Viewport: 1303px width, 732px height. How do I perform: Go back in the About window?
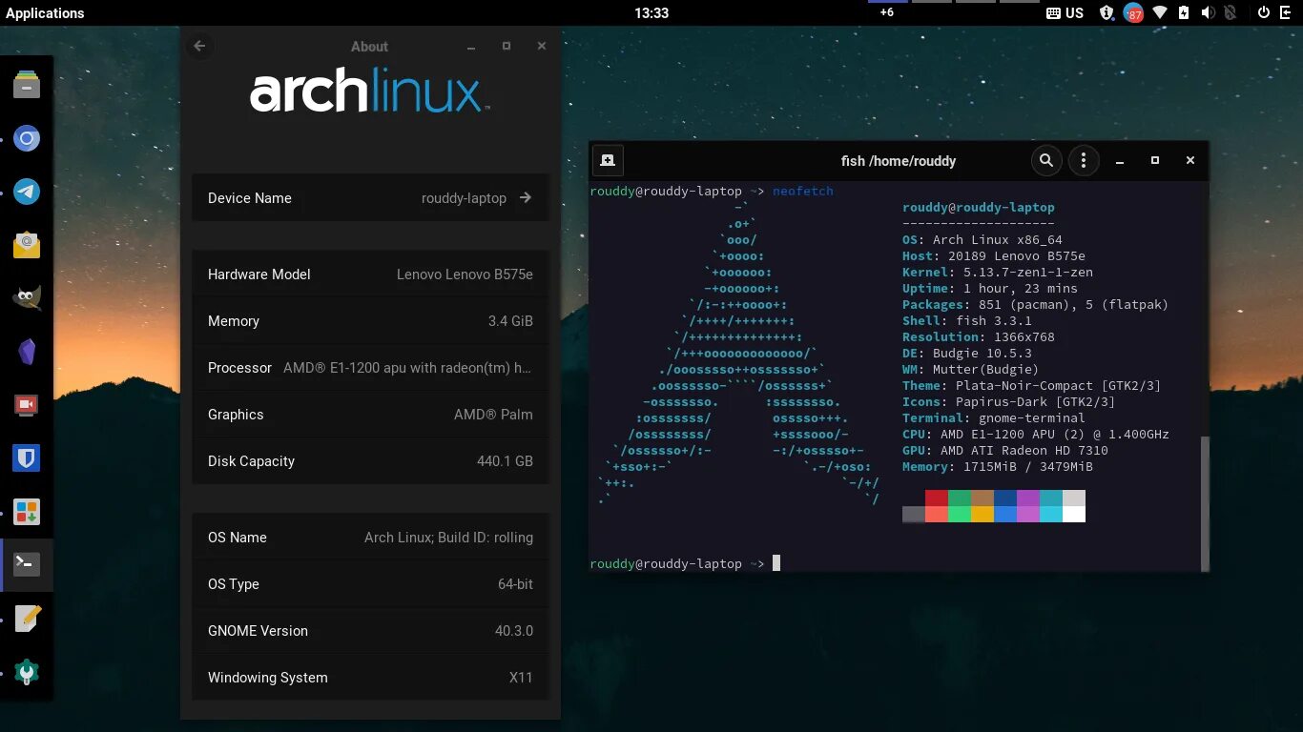click(199, 46)
